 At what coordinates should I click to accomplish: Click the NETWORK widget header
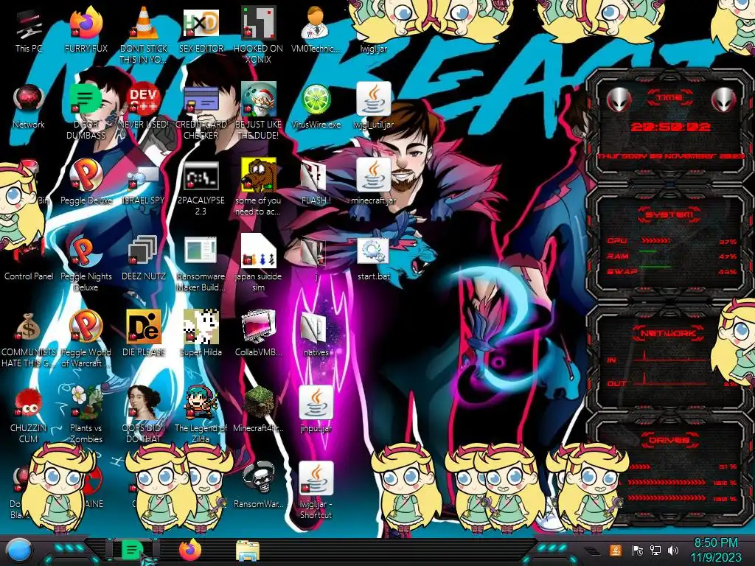[668, 332]
